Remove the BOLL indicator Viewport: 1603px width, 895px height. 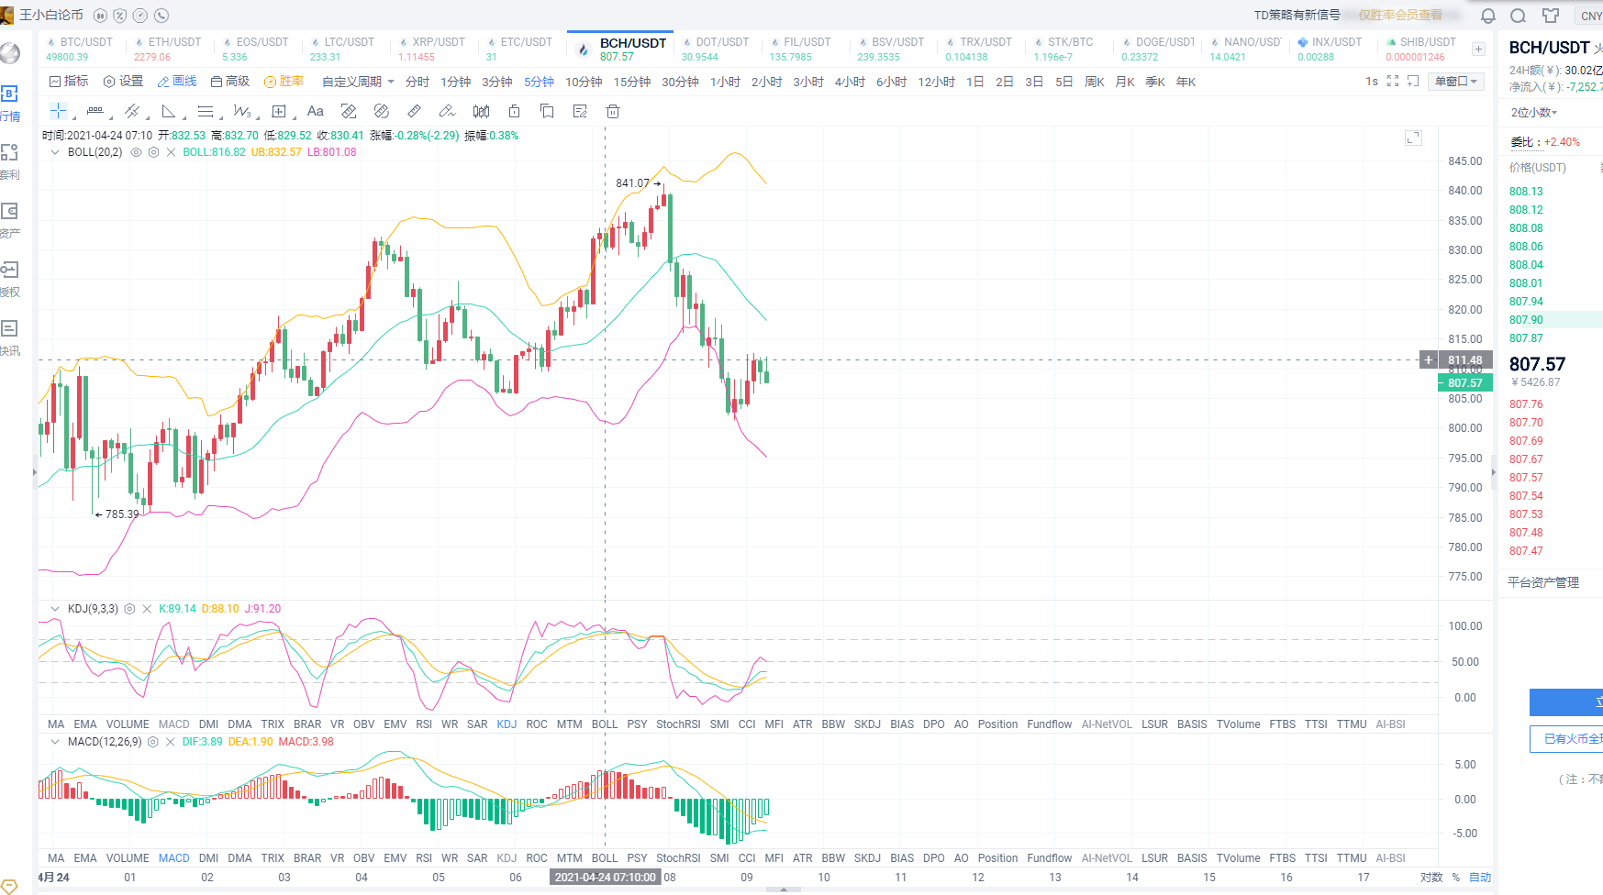click(171, 152)
